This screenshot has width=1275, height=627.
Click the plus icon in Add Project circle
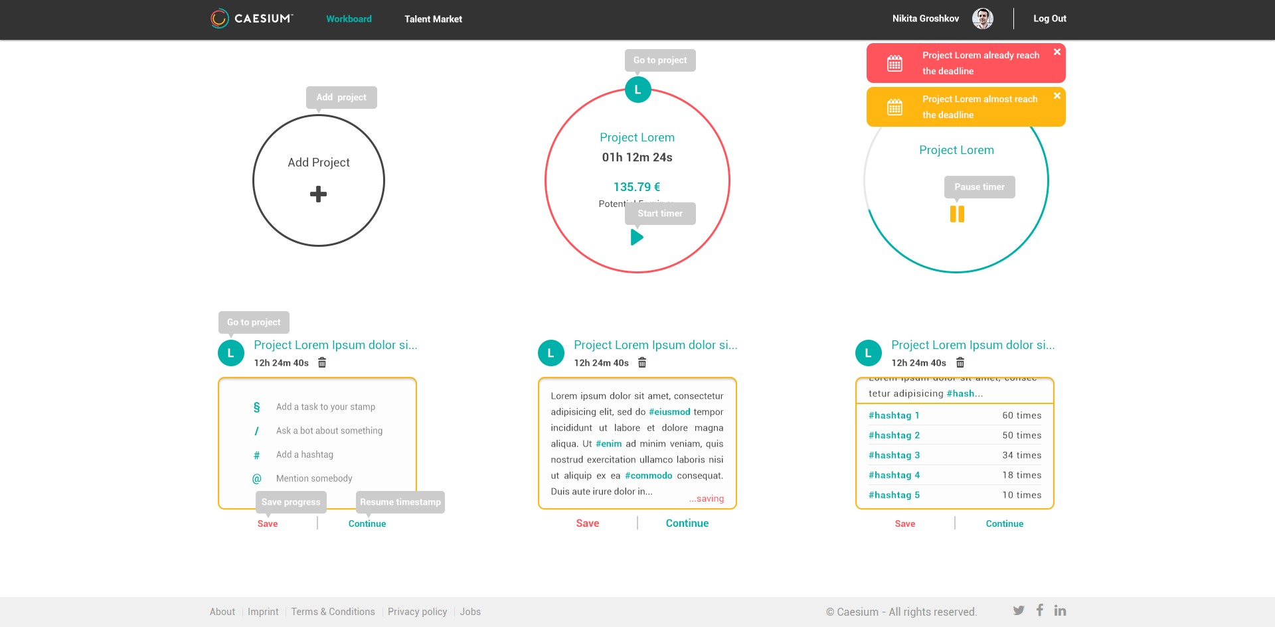coord(319,194)
